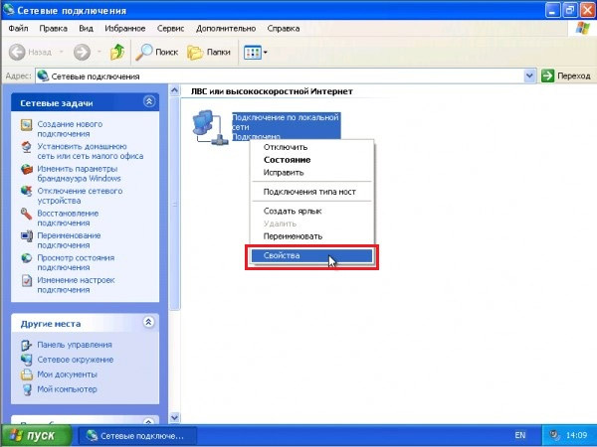
Task: Collapse the Другие места panel
Action: click(x=149, y=323)
